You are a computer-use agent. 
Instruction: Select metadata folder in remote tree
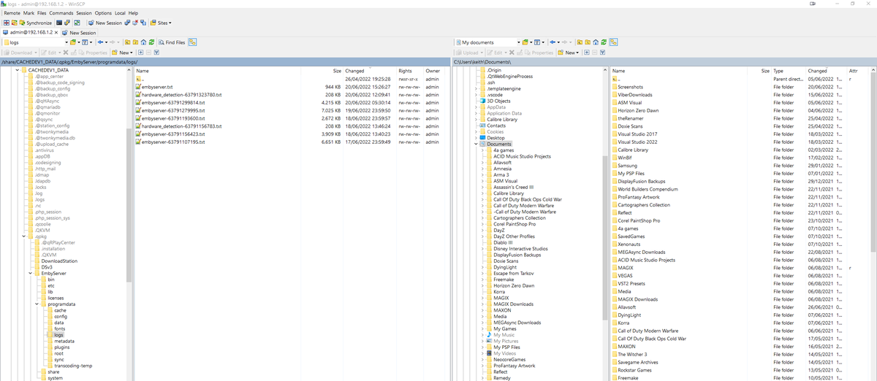64,342
